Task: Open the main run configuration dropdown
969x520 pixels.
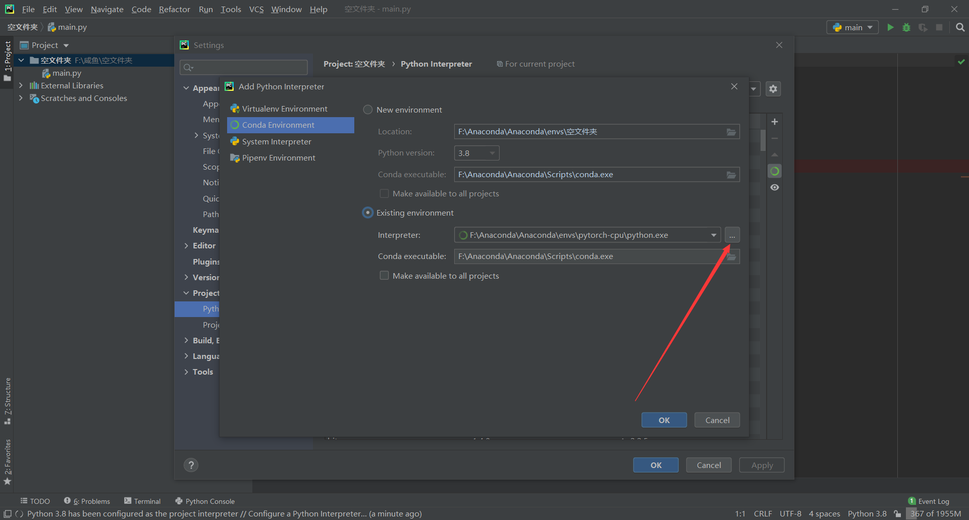Action: pyautogui.click(x=852, y=27)
